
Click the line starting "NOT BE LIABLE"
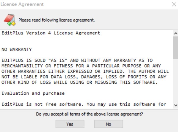coord(84,77)
